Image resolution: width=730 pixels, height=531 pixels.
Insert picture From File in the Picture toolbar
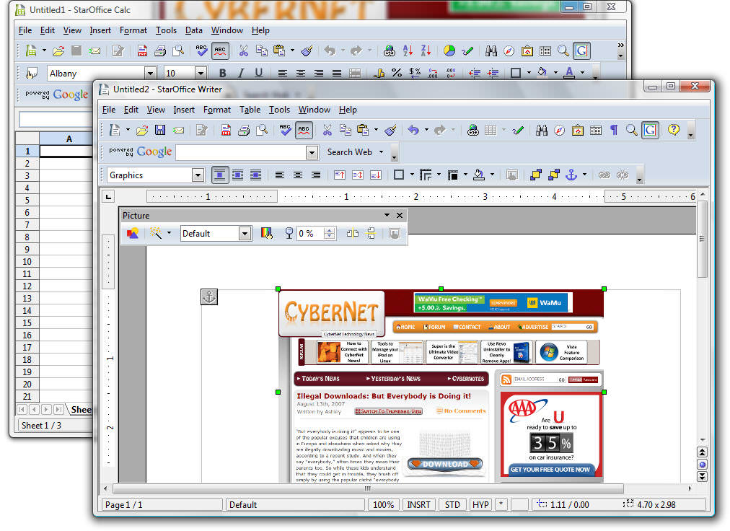coord(133,233)
